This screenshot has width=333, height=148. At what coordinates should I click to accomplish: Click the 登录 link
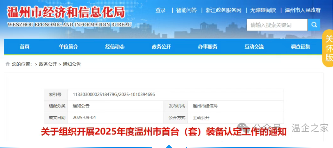160,10
